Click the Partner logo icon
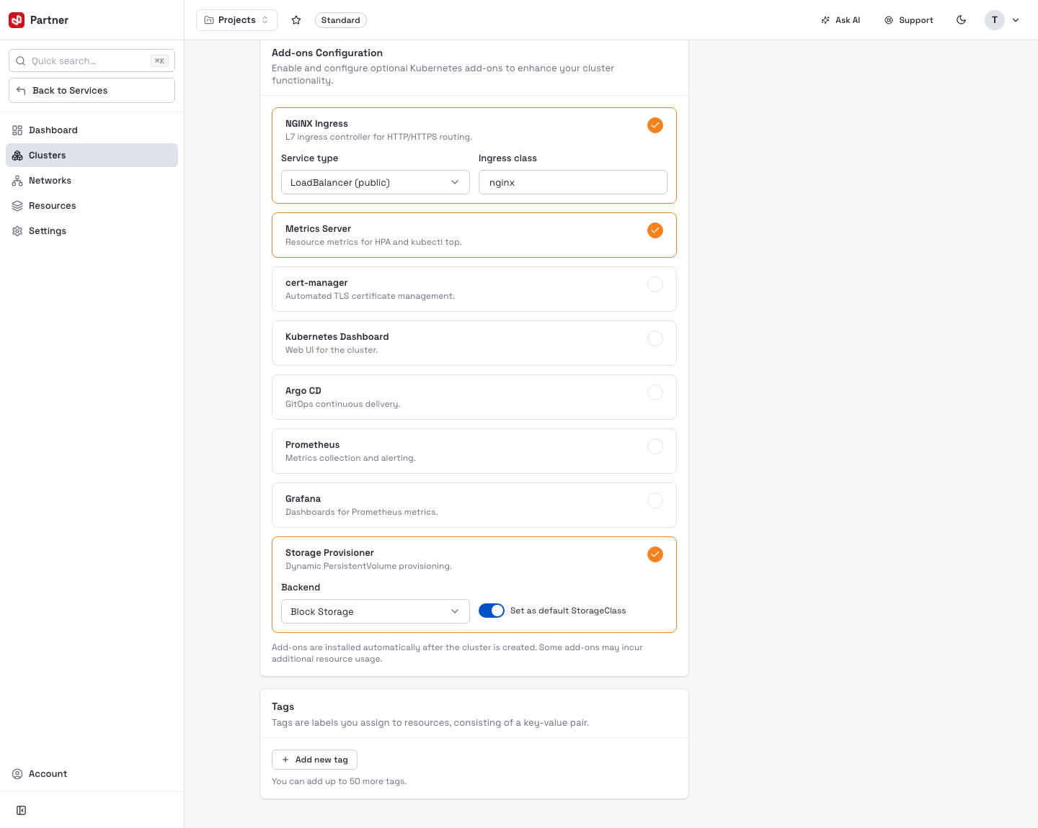The image size is (1038, 828). (17, 20)
